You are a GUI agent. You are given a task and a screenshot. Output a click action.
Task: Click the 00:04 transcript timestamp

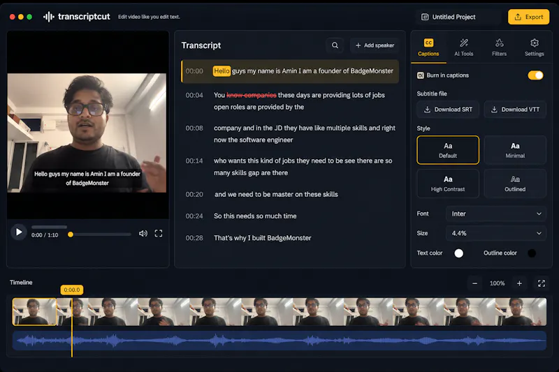pos(194,95)
